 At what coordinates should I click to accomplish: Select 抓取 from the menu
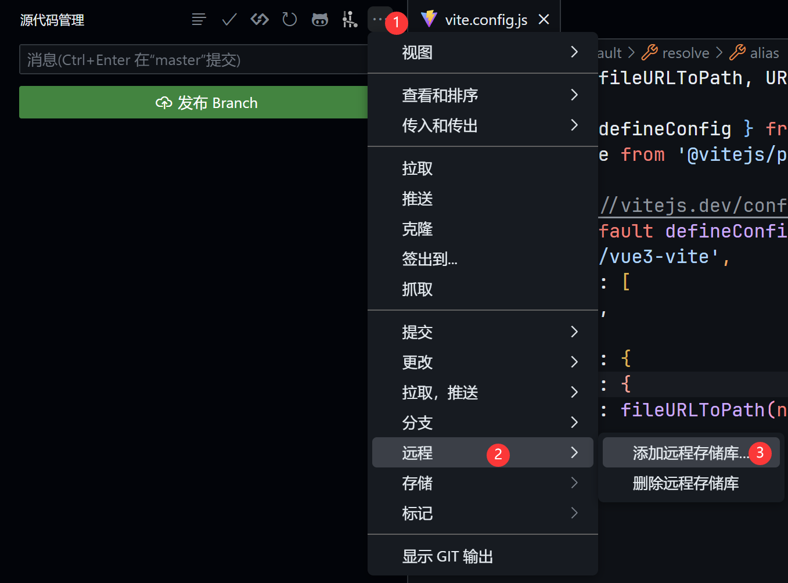483,289
